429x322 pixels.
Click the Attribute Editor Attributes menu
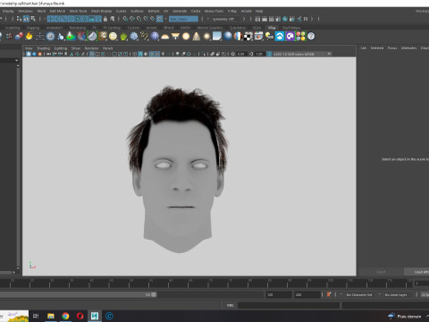(x=408, y=48)
